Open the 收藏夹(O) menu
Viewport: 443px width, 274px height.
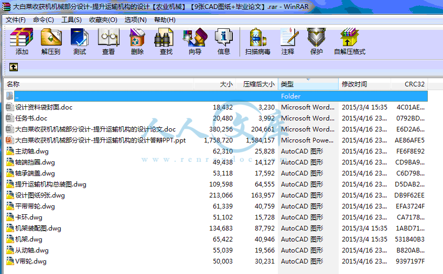[x=103, y=20]
